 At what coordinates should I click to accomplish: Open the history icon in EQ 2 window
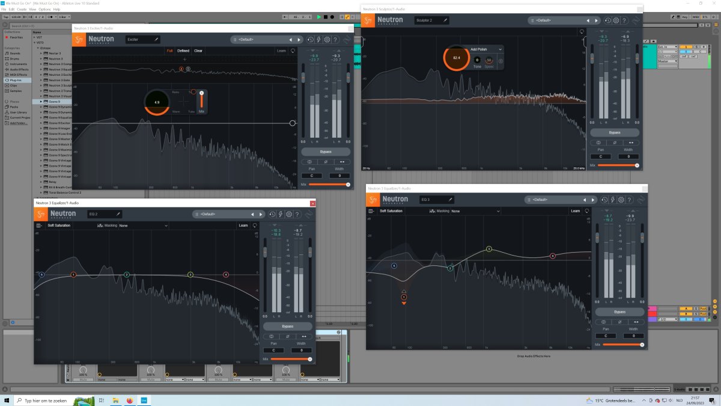click(273, 214)
